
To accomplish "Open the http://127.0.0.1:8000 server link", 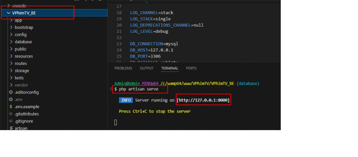I will 203,100.
